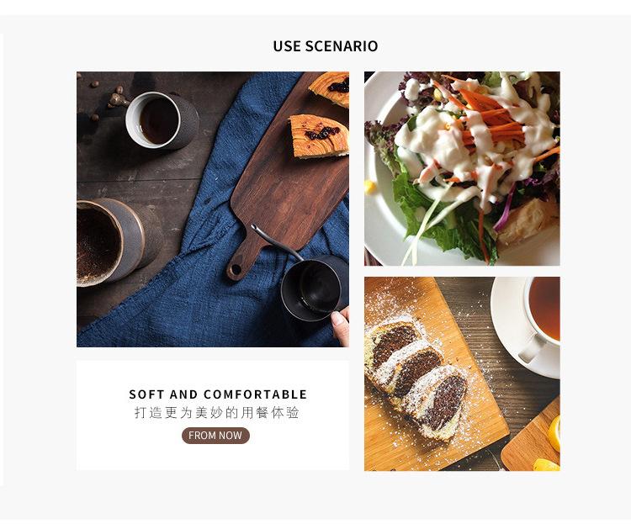
Task: Click the large brown ceramic mug
Action: click(x=114, y=242)
